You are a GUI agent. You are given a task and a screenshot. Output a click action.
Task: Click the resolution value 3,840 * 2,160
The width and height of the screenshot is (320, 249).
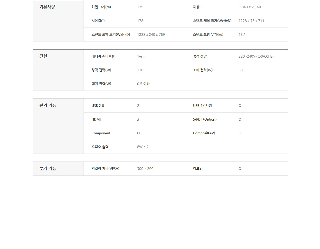(x=249, y=7)
